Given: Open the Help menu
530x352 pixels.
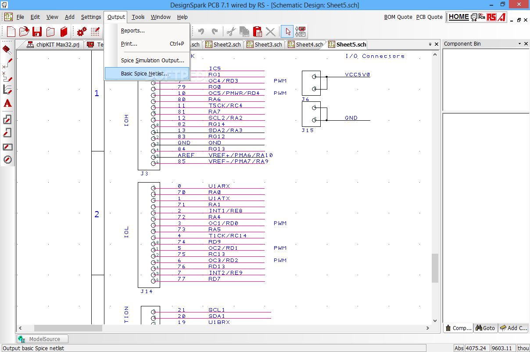Looking at the screenshot, I should point(183,17).
